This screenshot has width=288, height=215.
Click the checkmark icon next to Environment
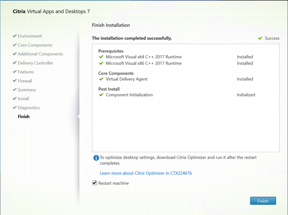coord(15,36)
